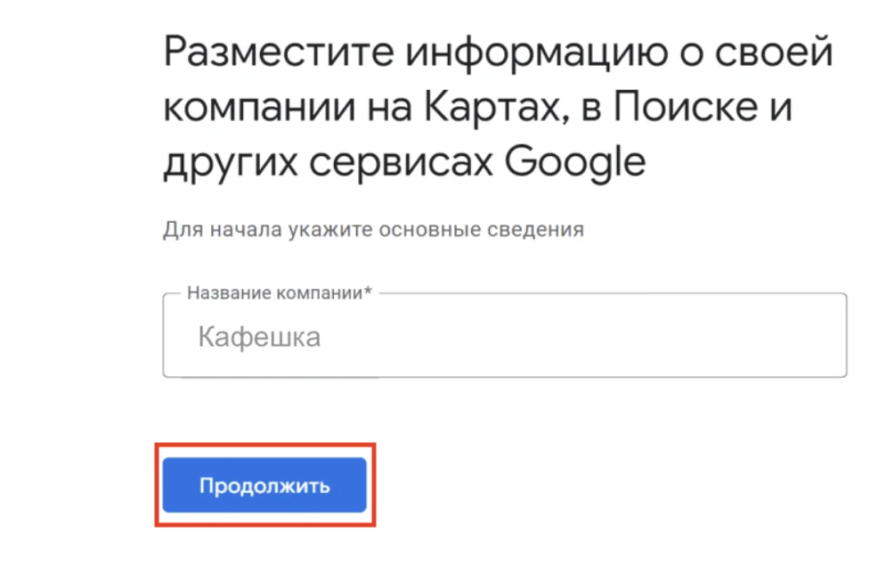Viewport: 878px width, 574px height.
Task: Click the word укажите in the subtitle
Action: 330,229
